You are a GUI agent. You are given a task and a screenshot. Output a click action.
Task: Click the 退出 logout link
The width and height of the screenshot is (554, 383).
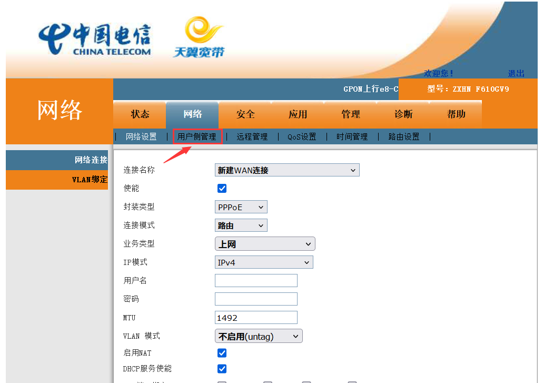click(516, 73)
